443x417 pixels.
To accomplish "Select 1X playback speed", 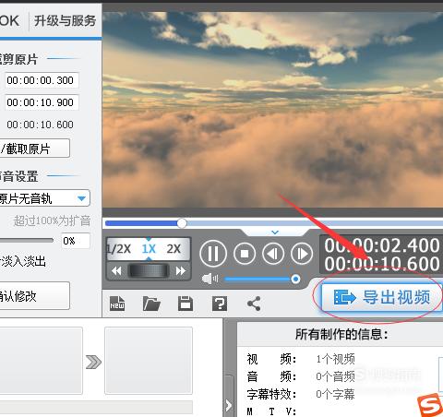I will [x=149, y=249].
